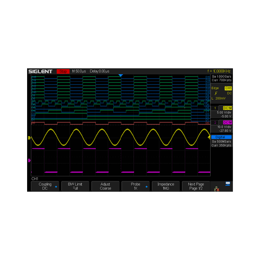Screen dimensions: 260x260
Task: Click the blue trigger position marker
Action: (x=120, y=75)
